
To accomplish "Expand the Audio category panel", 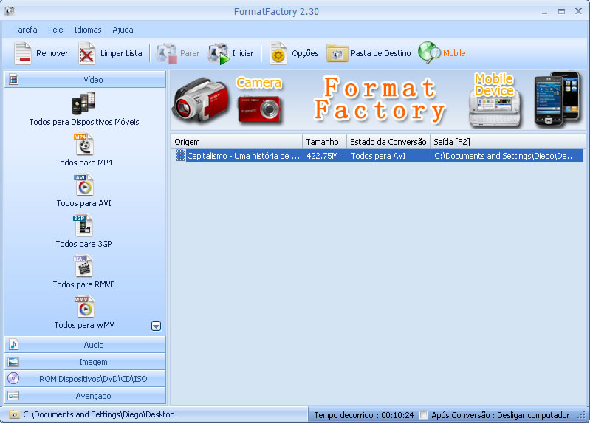I will (85, 344).
